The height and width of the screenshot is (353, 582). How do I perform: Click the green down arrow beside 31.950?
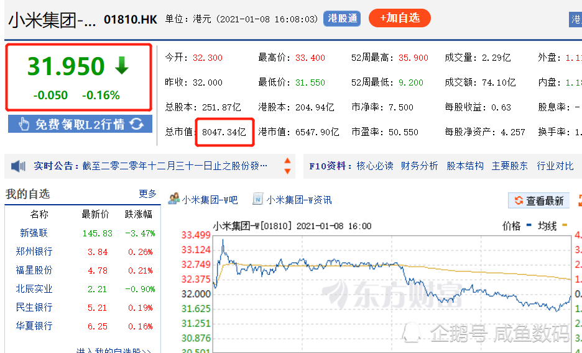point(121,65)
